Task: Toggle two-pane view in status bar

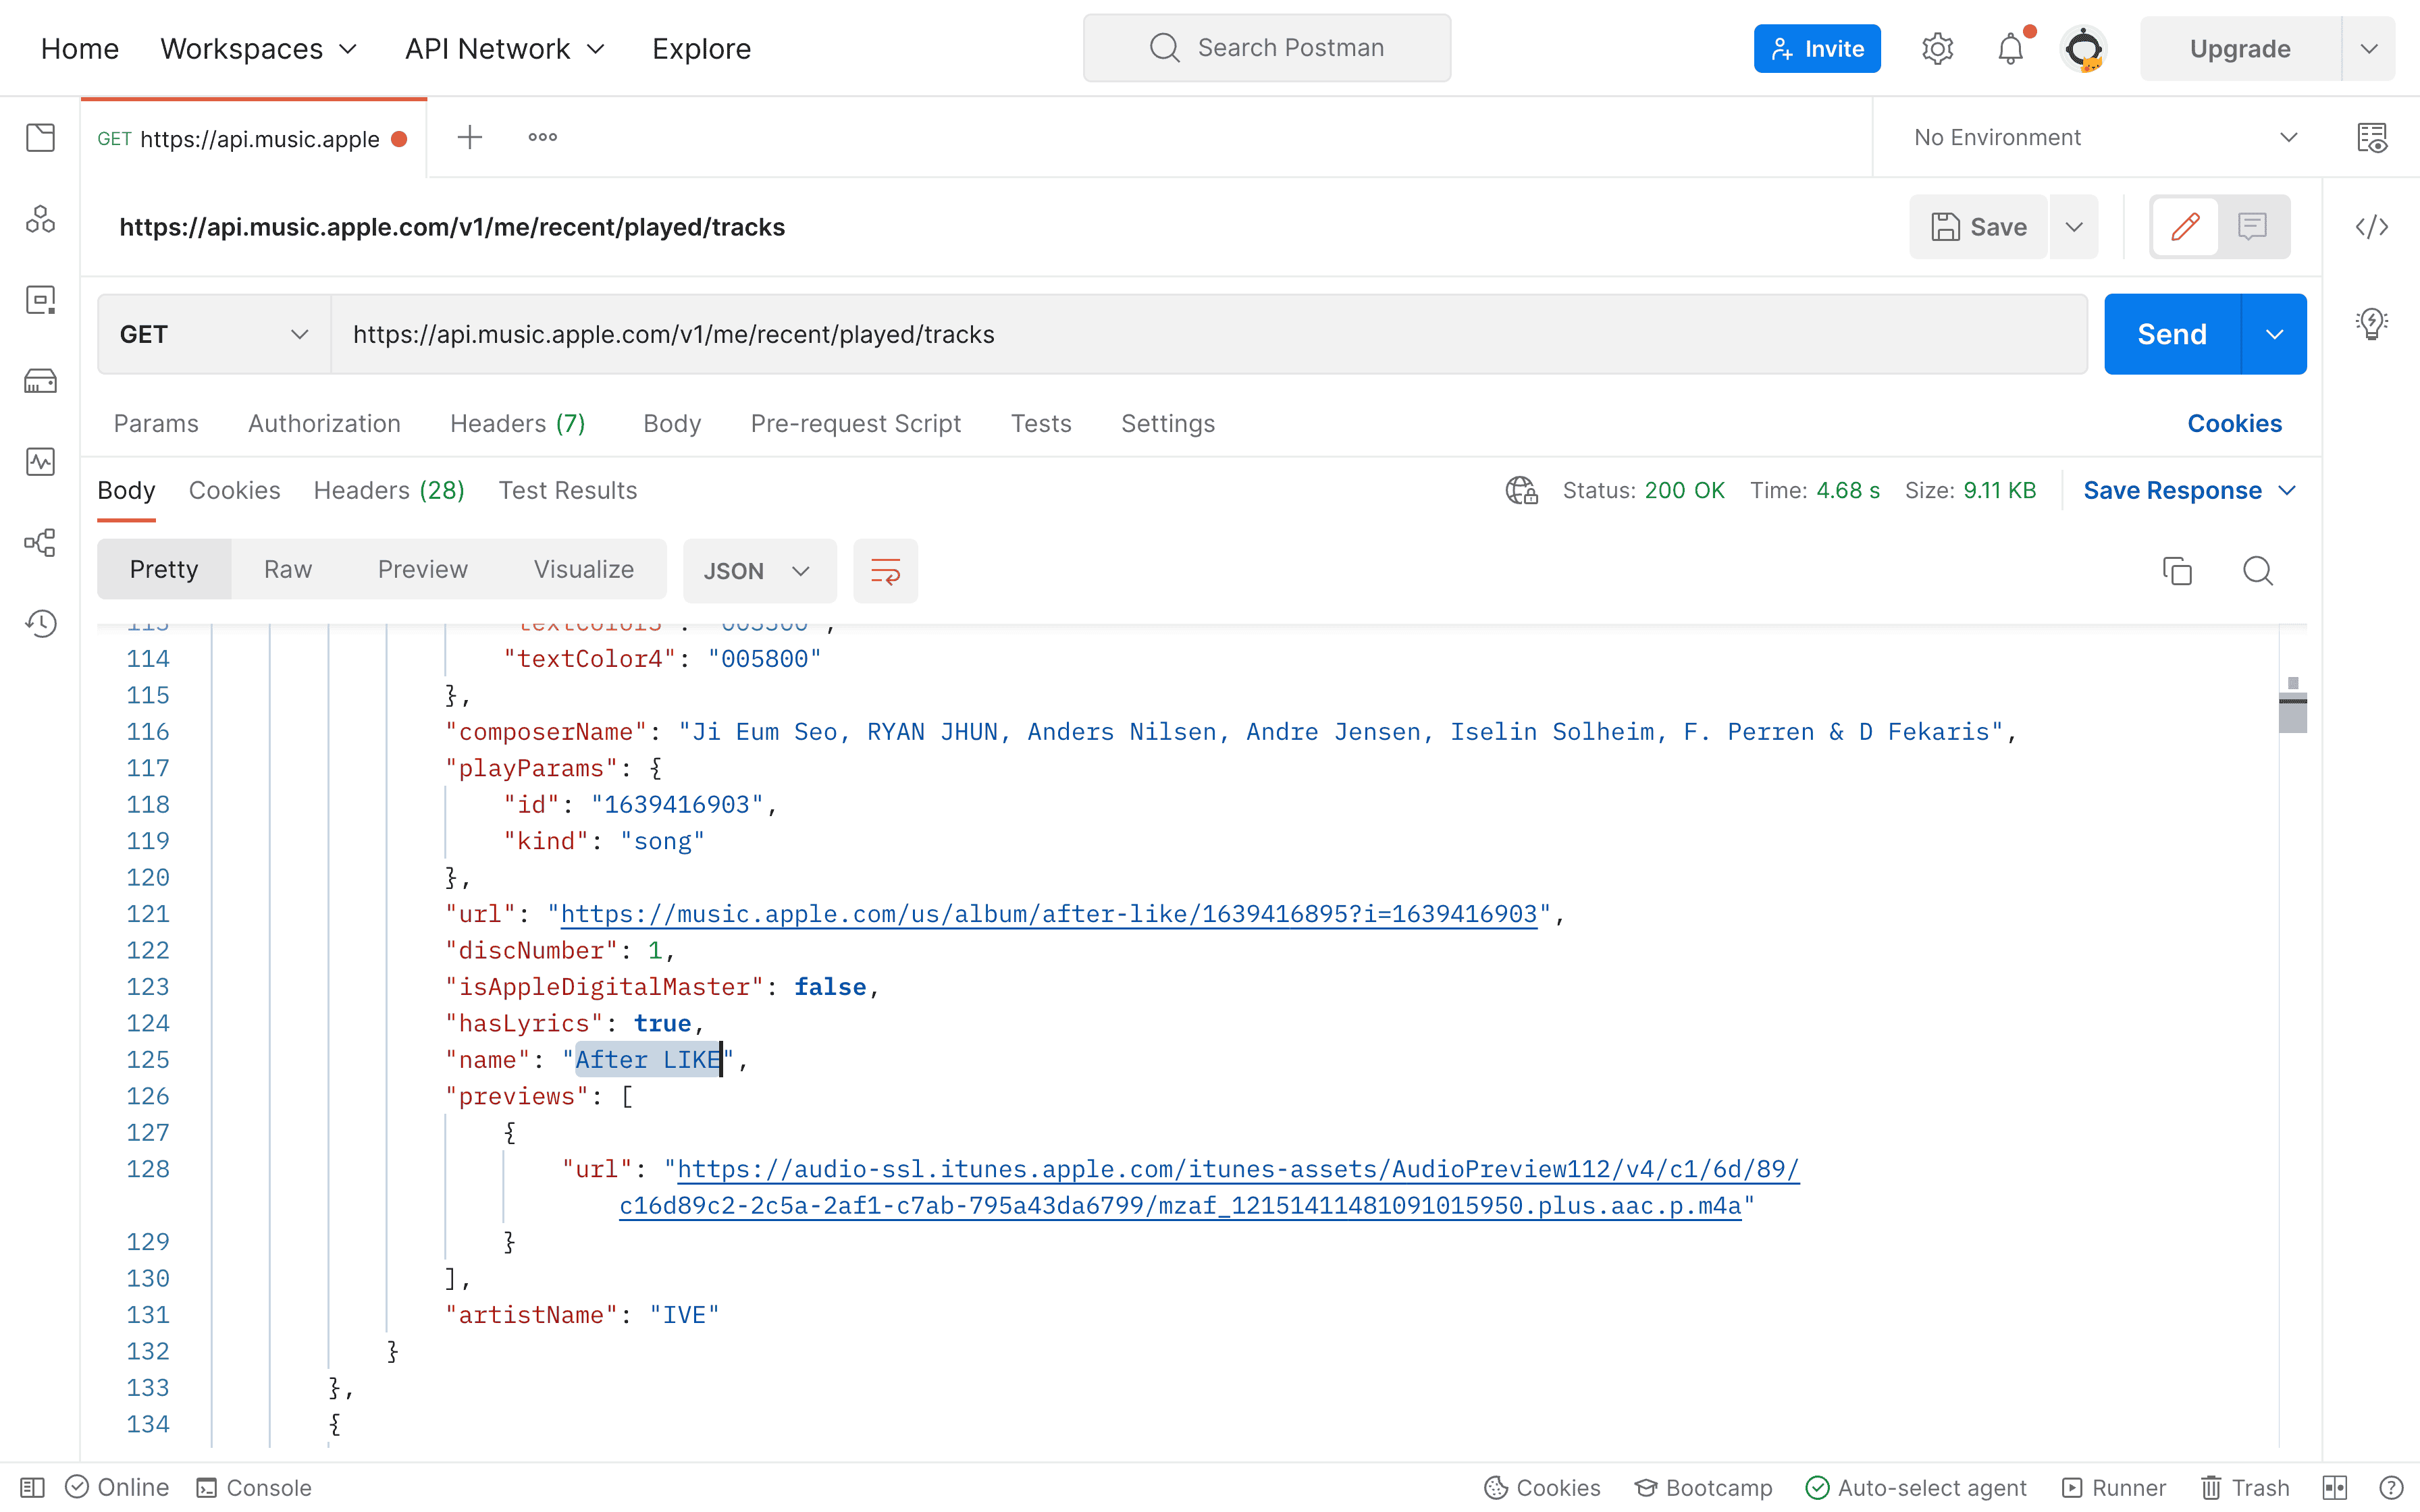Action: 2335,1487
